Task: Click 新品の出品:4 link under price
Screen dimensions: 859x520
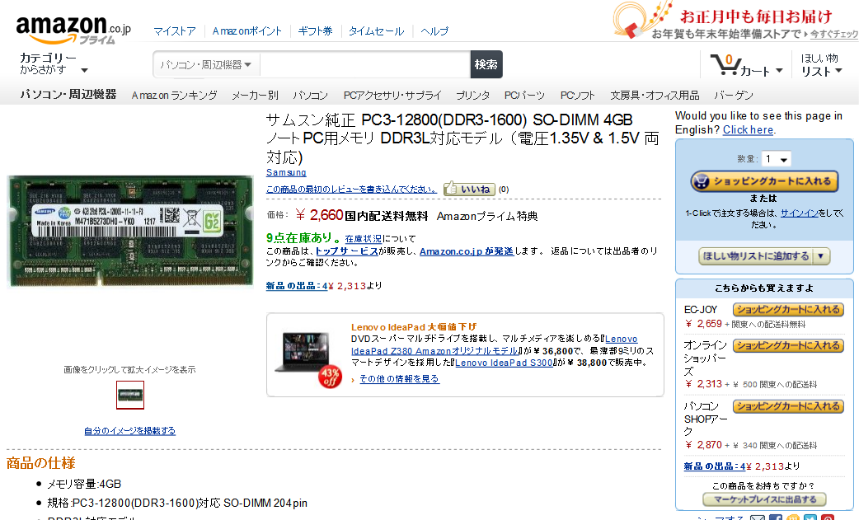Action: (x=297, y=286)
